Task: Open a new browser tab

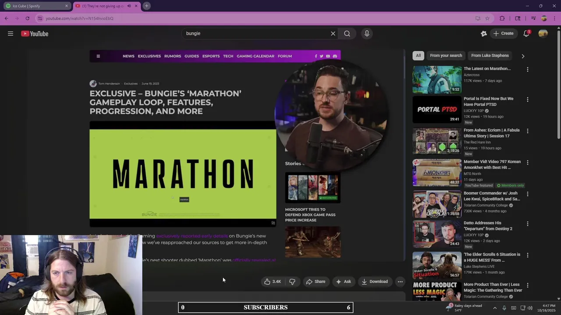Action: 147,6
